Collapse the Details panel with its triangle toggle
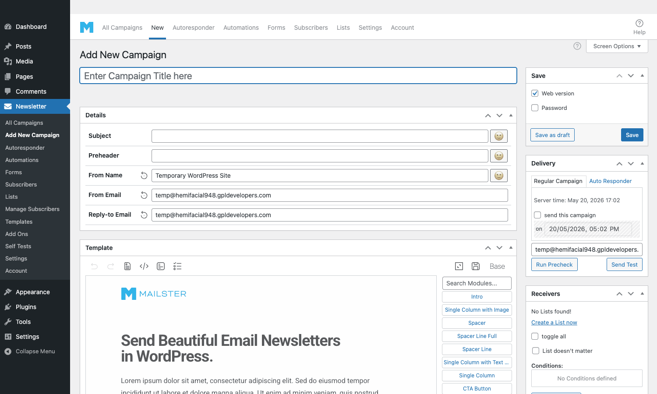 (x=511, y=115)
